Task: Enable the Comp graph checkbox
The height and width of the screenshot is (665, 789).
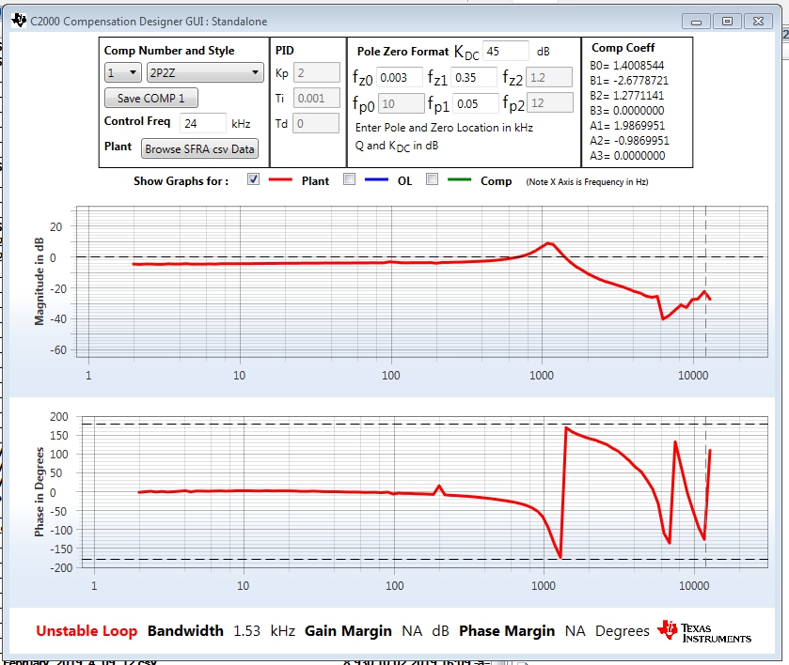Action: [433, 180]
